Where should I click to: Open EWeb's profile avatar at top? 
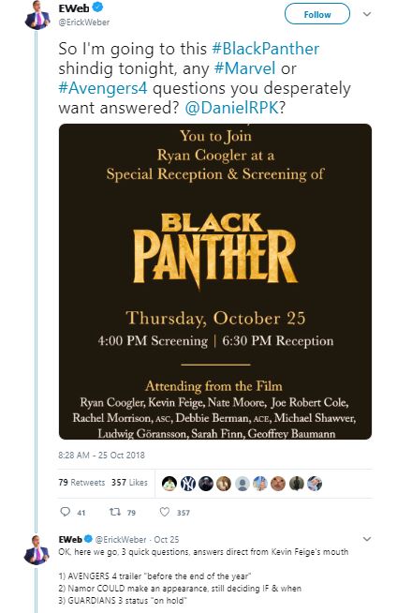(x=37, y=16)
